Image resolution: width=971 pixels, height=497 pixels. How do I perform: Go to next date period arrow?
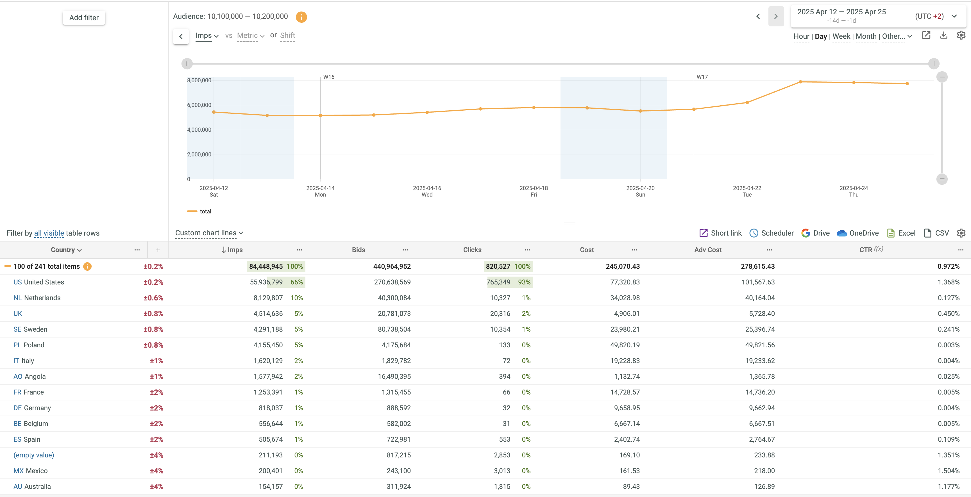pyautogui.click(x=776, y=16)
